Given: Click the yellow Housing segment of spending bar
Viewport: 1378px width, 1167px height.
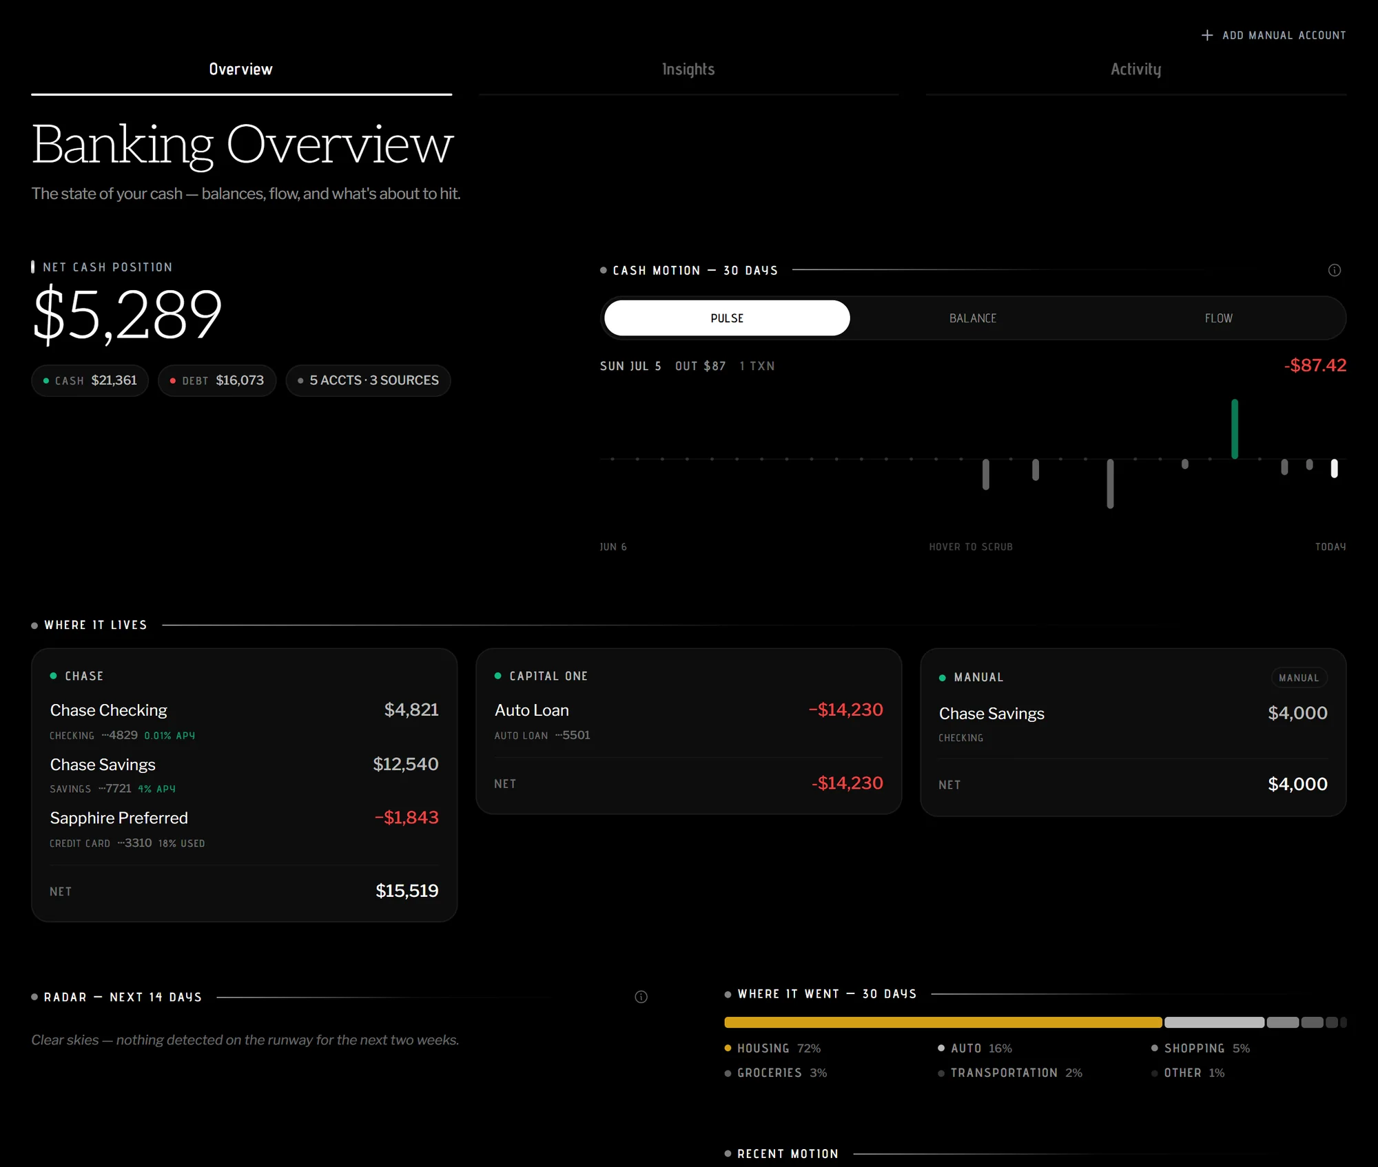Looking at the screenshot, I should [943, 1022].
